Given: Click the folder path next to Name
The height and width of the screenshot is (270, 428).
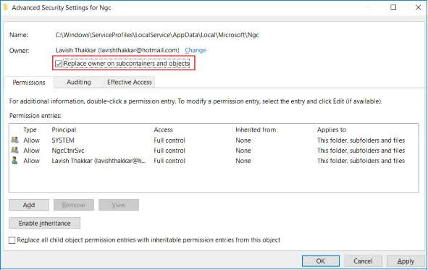Looking at the screenshot, I should (157, 35).
